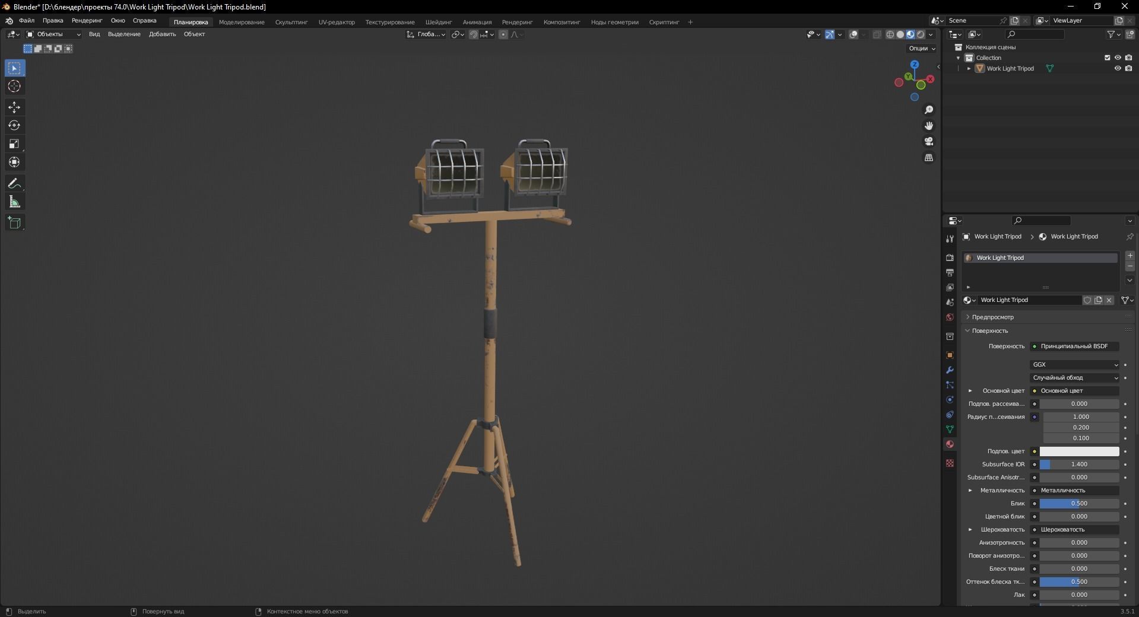Image resolution: width=1139 pixels, height=617 pixels.
Task: Open the Texture properties checker tab
Action: pyautogui.click(x=950, y=463)
